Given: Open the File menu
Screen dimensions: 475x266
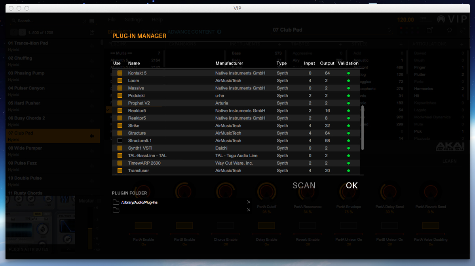Looking at the screenshot, I should coord(112,19).
